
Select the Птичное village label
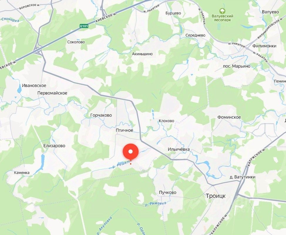pyautogui.click(x=125, y=130)
